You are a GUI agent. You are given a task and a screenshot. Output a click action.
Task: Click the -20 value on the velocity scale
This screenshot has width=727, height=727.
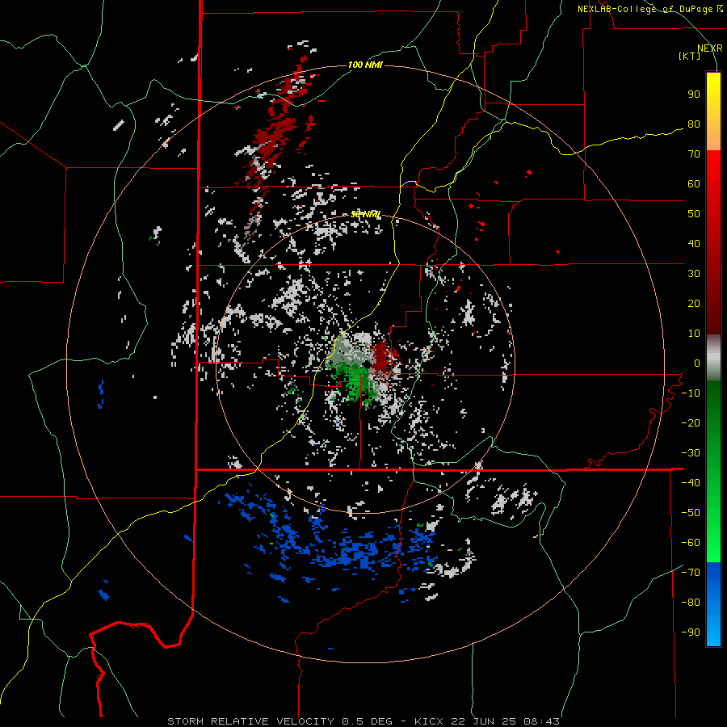tap(691, 422)
